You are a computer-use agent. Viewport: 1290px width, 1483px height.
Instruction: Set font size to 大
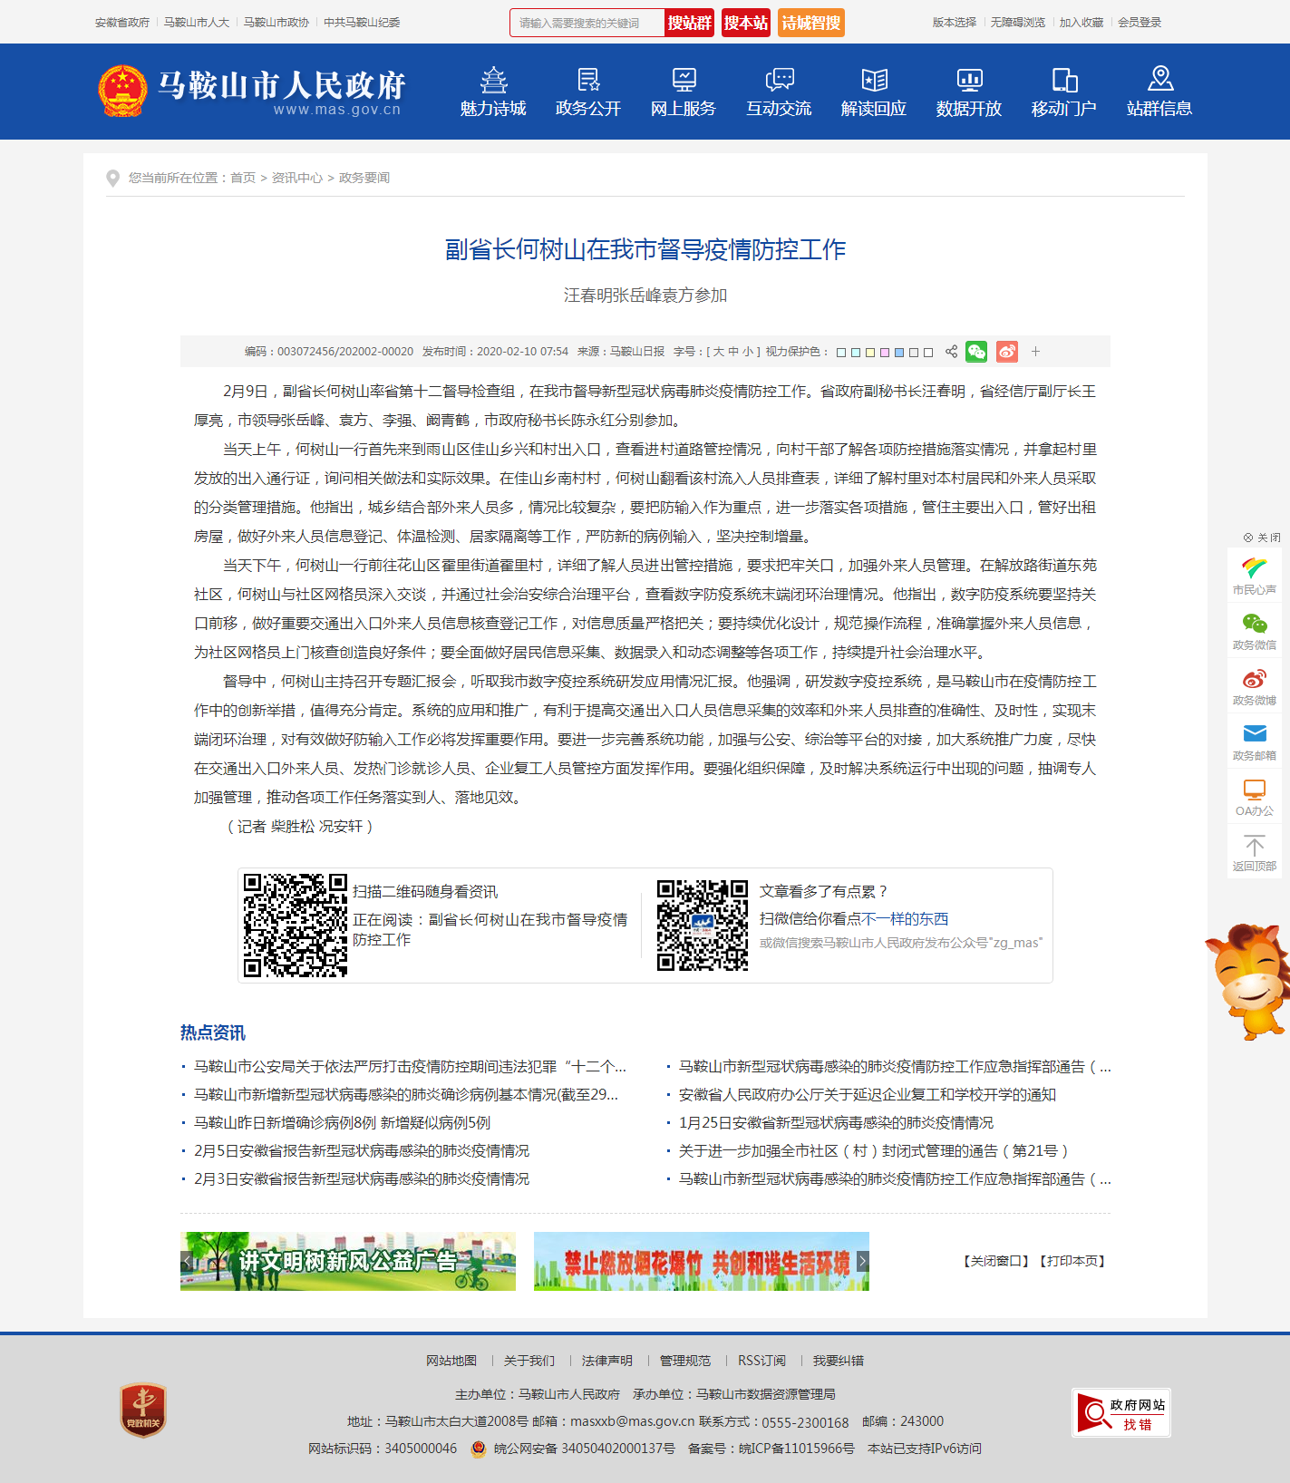point(718,352)
